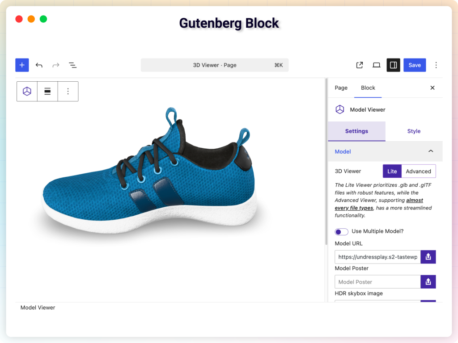Click the Save button

pos(414,65)
